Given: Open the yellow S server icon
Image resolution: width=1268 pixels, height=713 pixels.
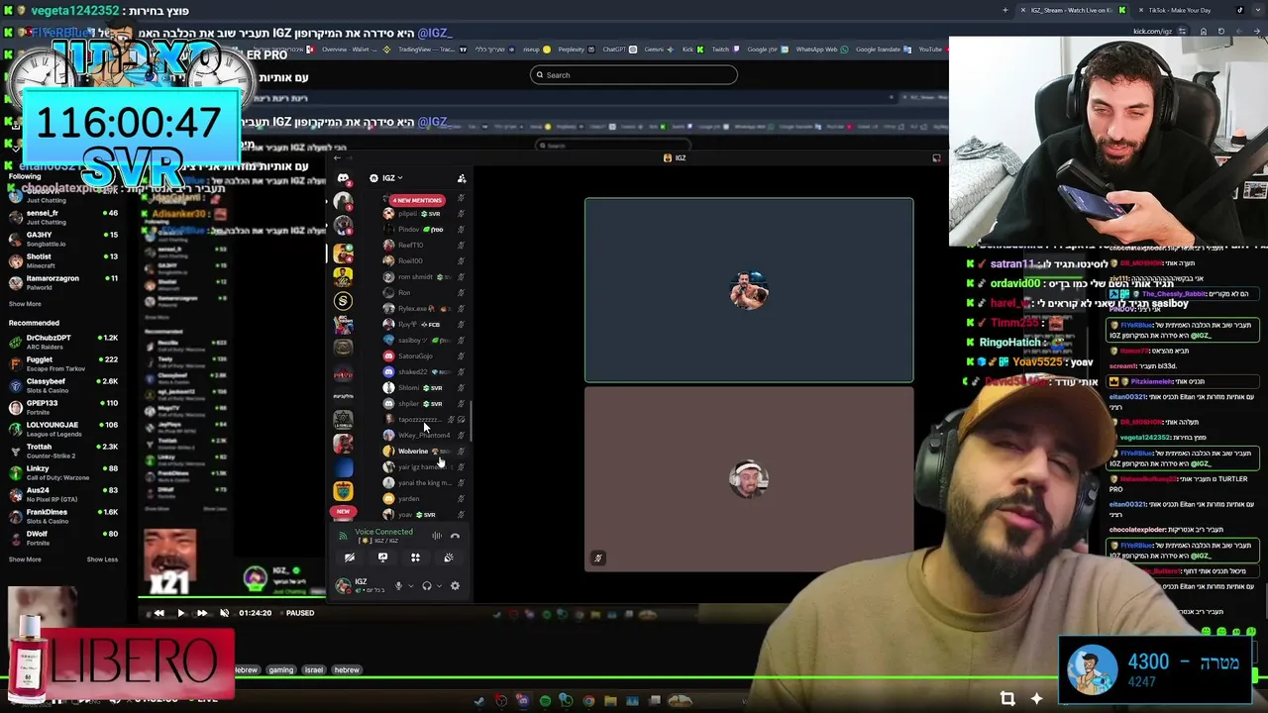Looking at the screenshot, I should tap(343, 301).
